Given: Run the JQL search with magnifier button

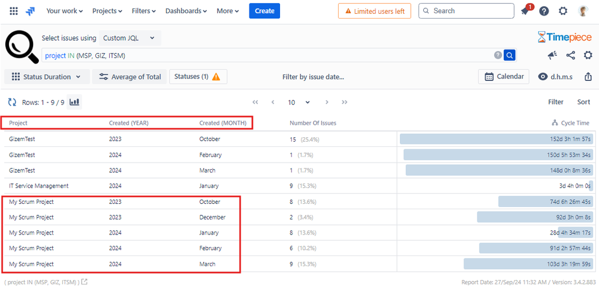Looking at the screenshot, I should point(510,55).
